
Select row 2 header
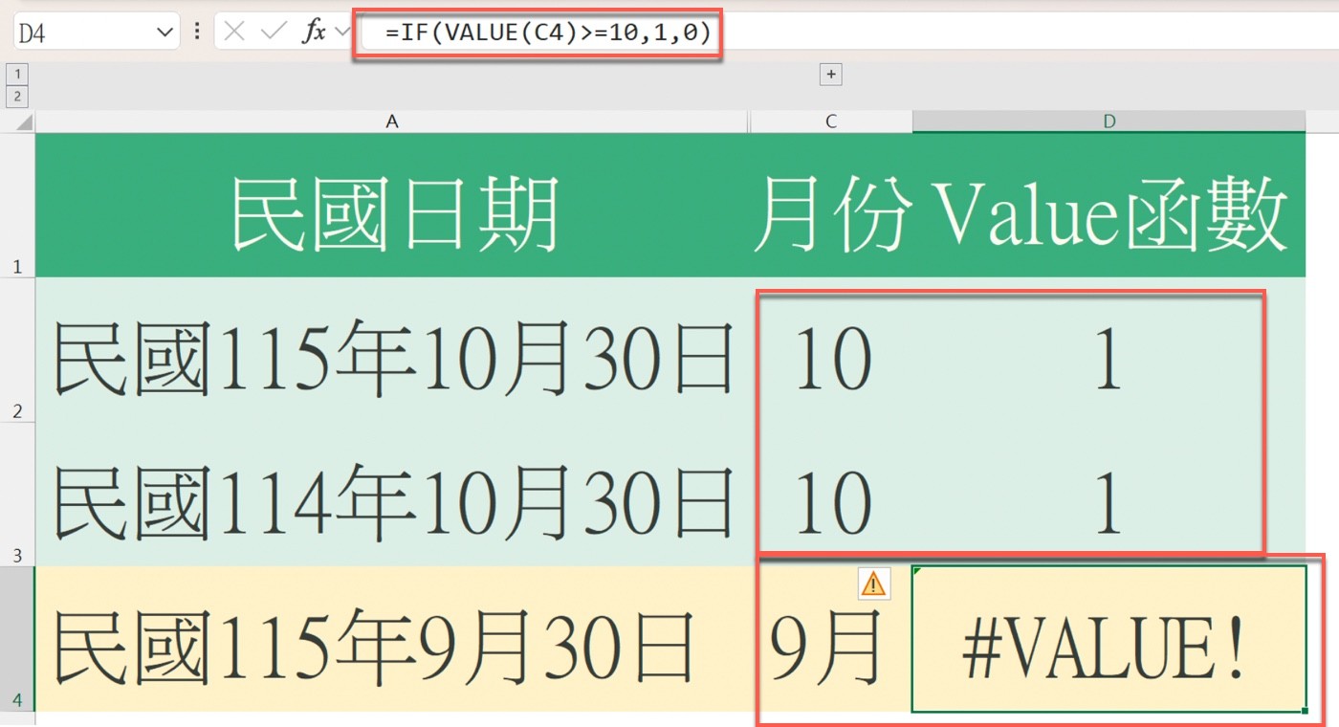tap(17, 350)
